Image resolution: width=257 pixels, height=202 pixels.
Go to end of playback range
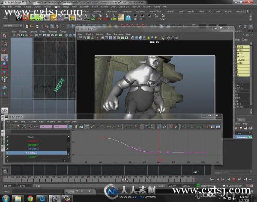[250, 179]
